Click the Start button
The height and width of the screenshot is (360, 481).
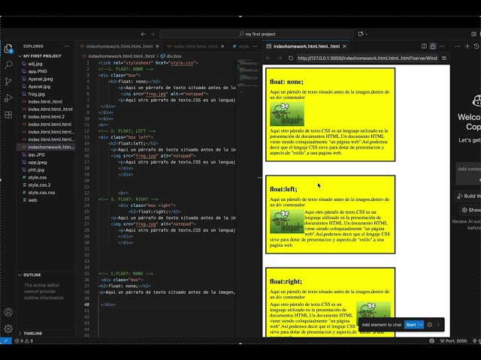pyautogui.click(x=411, y=325)
